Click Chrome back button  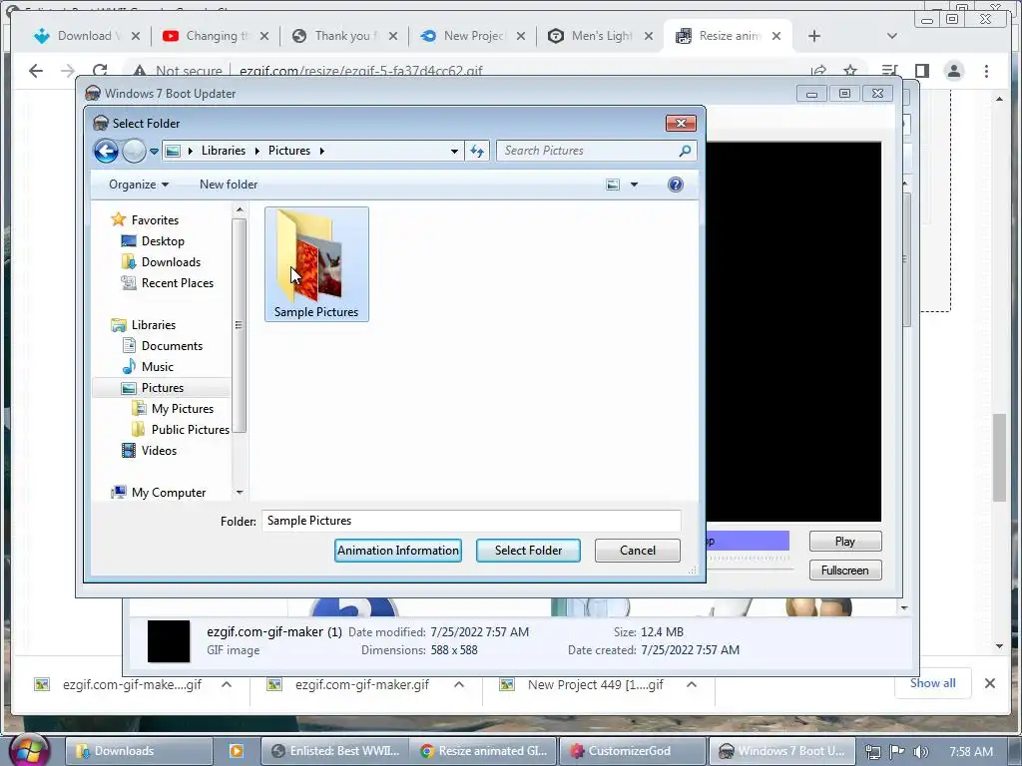pos(36,71)
